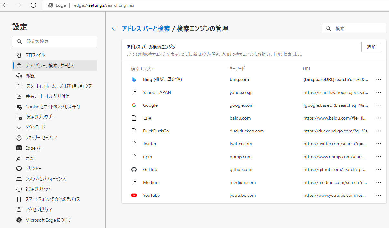The width and height of the screenshot is (389, 228).
Task: Click the yahoo.co.jp keyword cell
Action: [x=241, y=92]
